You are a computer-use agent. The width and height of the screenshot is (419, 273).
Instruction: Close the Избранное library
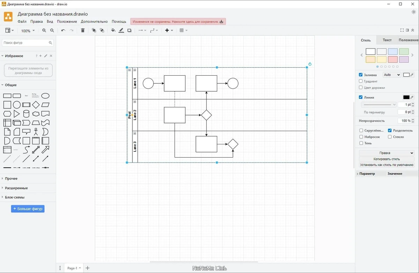[x=51, y=56]
